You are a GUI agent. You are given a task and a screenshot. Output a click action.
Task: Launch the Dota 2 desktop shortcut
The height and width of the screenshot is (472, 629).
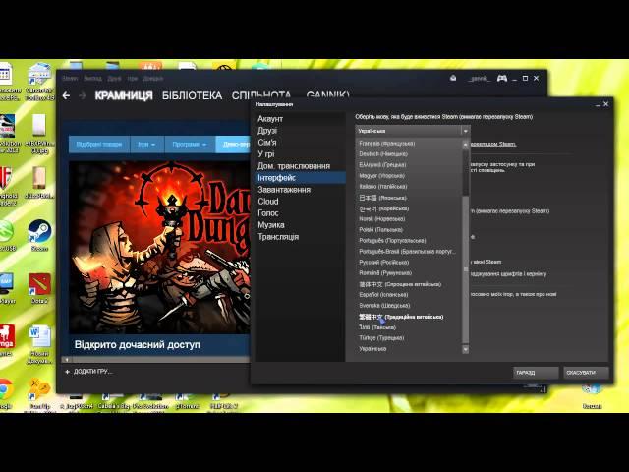(39, 287)
